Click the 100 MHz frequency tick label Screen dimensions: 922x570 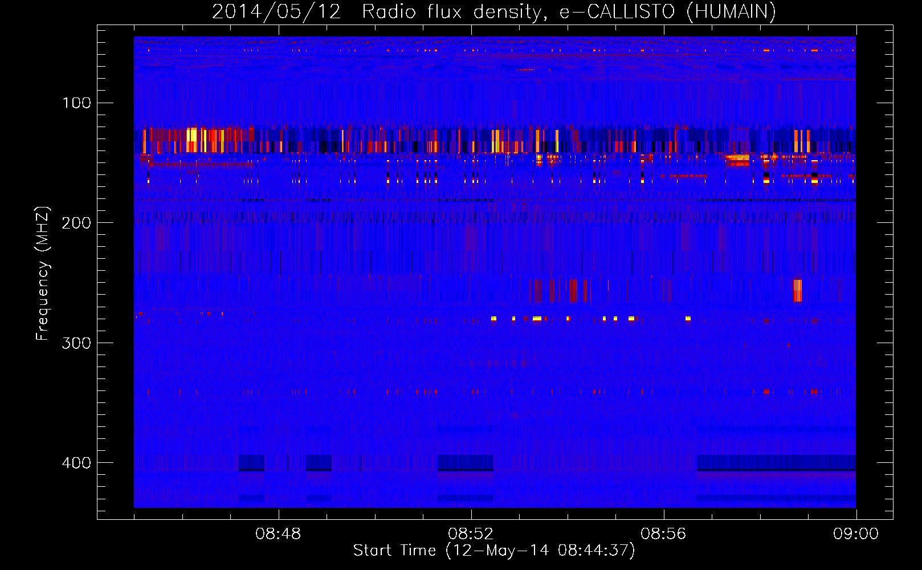(76, 103)
